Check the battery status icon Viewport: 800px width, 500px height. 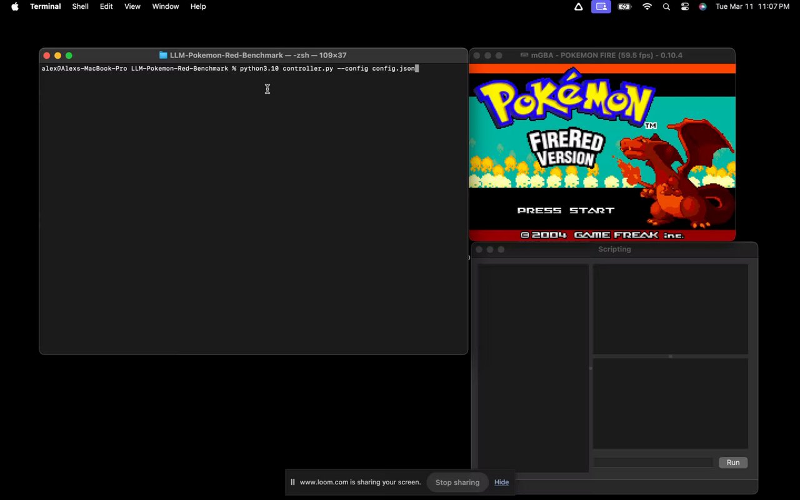click(624, 6)
